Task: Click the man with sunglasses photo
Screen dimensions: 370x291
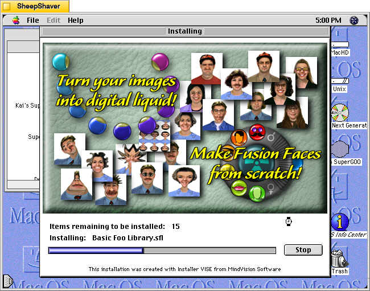Action: click(147, 178)
